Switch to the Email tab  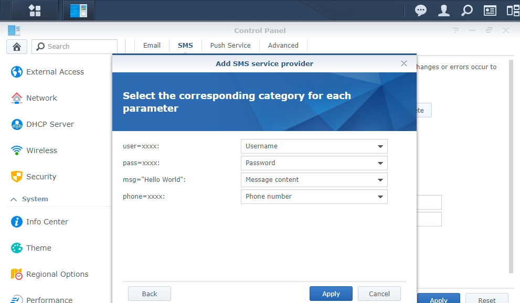[x=152, y=46]
